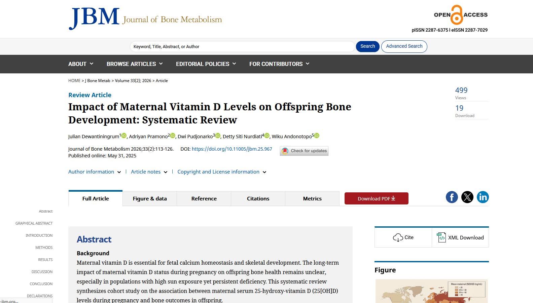Open the maternal vitamin D map figure thumbnail
Screen dimensions: 533x303
[431, 291]
